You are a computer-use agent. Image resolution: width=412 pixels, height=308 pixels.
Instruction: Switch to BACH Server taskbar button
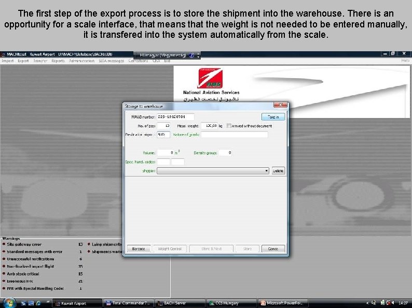click(180, 303)
